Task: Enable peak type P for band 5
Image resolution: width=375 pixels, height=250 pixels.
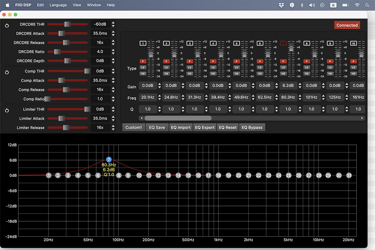Action: click(x=237, y=61)
